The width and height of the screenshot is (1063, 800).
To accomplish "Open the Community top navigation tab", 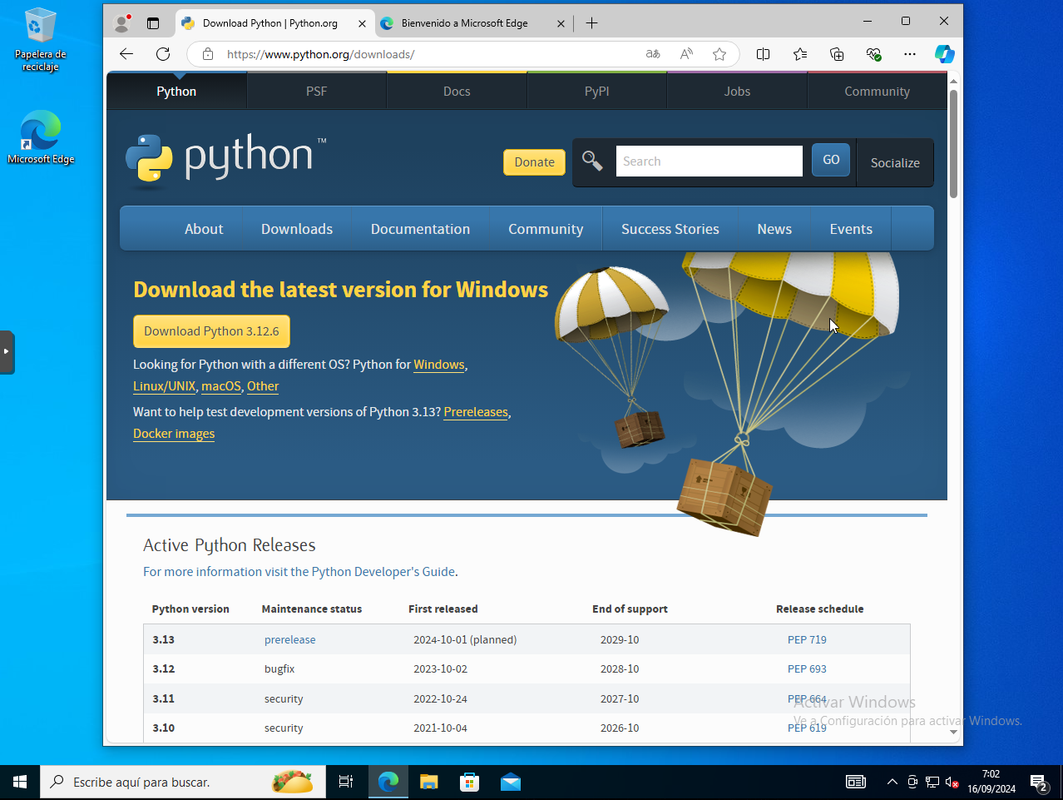I will tap(878, 92).
